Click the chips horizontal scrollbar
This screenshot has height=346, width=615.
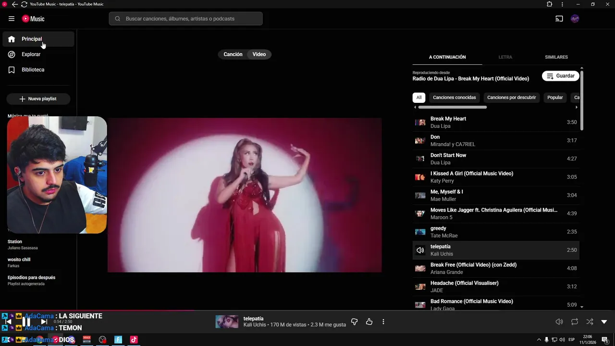point(453,107)
